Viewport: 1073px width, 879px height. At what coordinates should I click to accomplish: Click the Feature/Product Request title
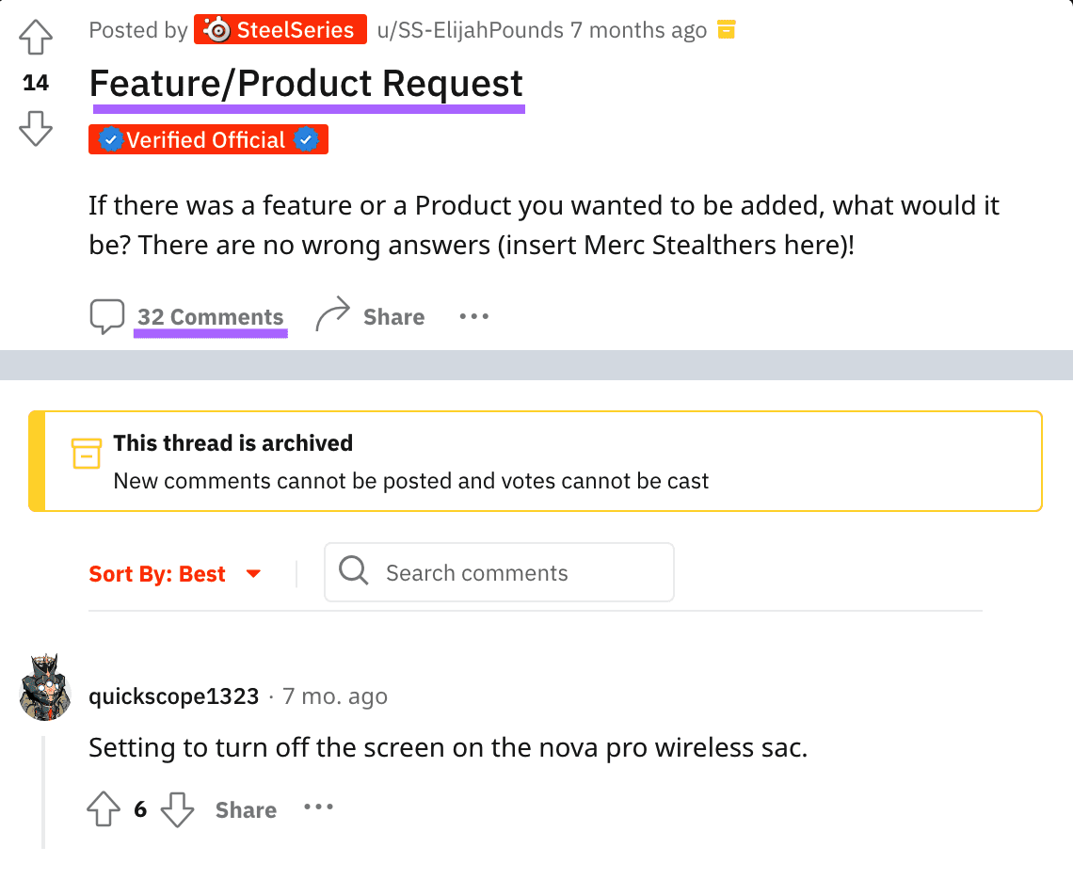pyautogui.click(x=306, y=84)
